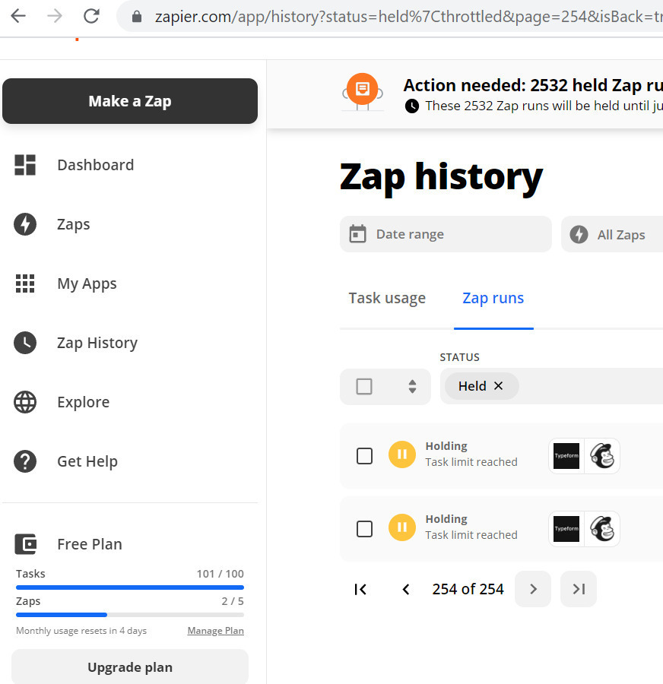The height and width of the screenshot is (684, 663).
Task: Switch to the Task usage tab
Action: 387,298
